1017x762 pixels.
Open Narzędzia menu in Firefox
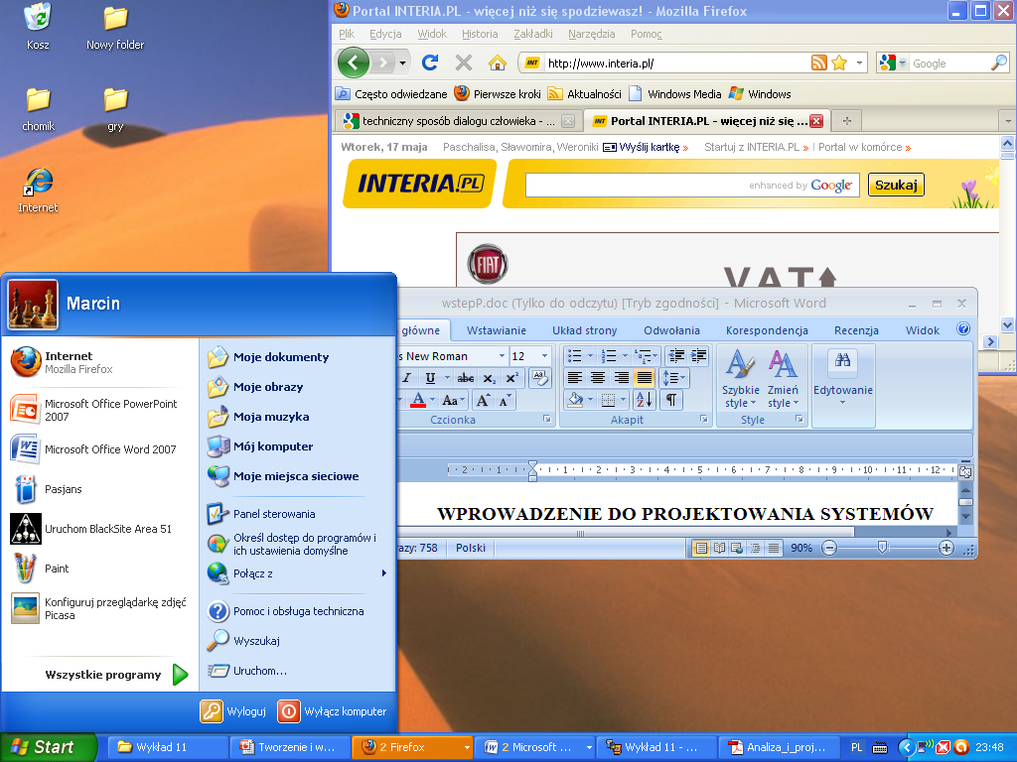(x=591, y=34)
